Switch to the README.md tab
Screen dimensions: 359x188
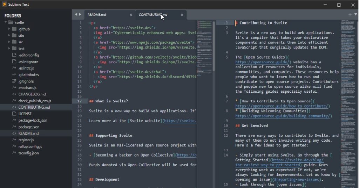(x=97, y=15)
